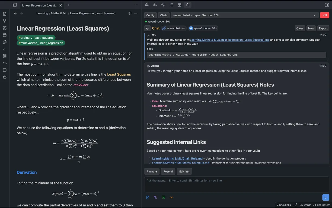Focus the Ask the agent message input
This screenshot has width=332, height=208.
pos(237,184)
